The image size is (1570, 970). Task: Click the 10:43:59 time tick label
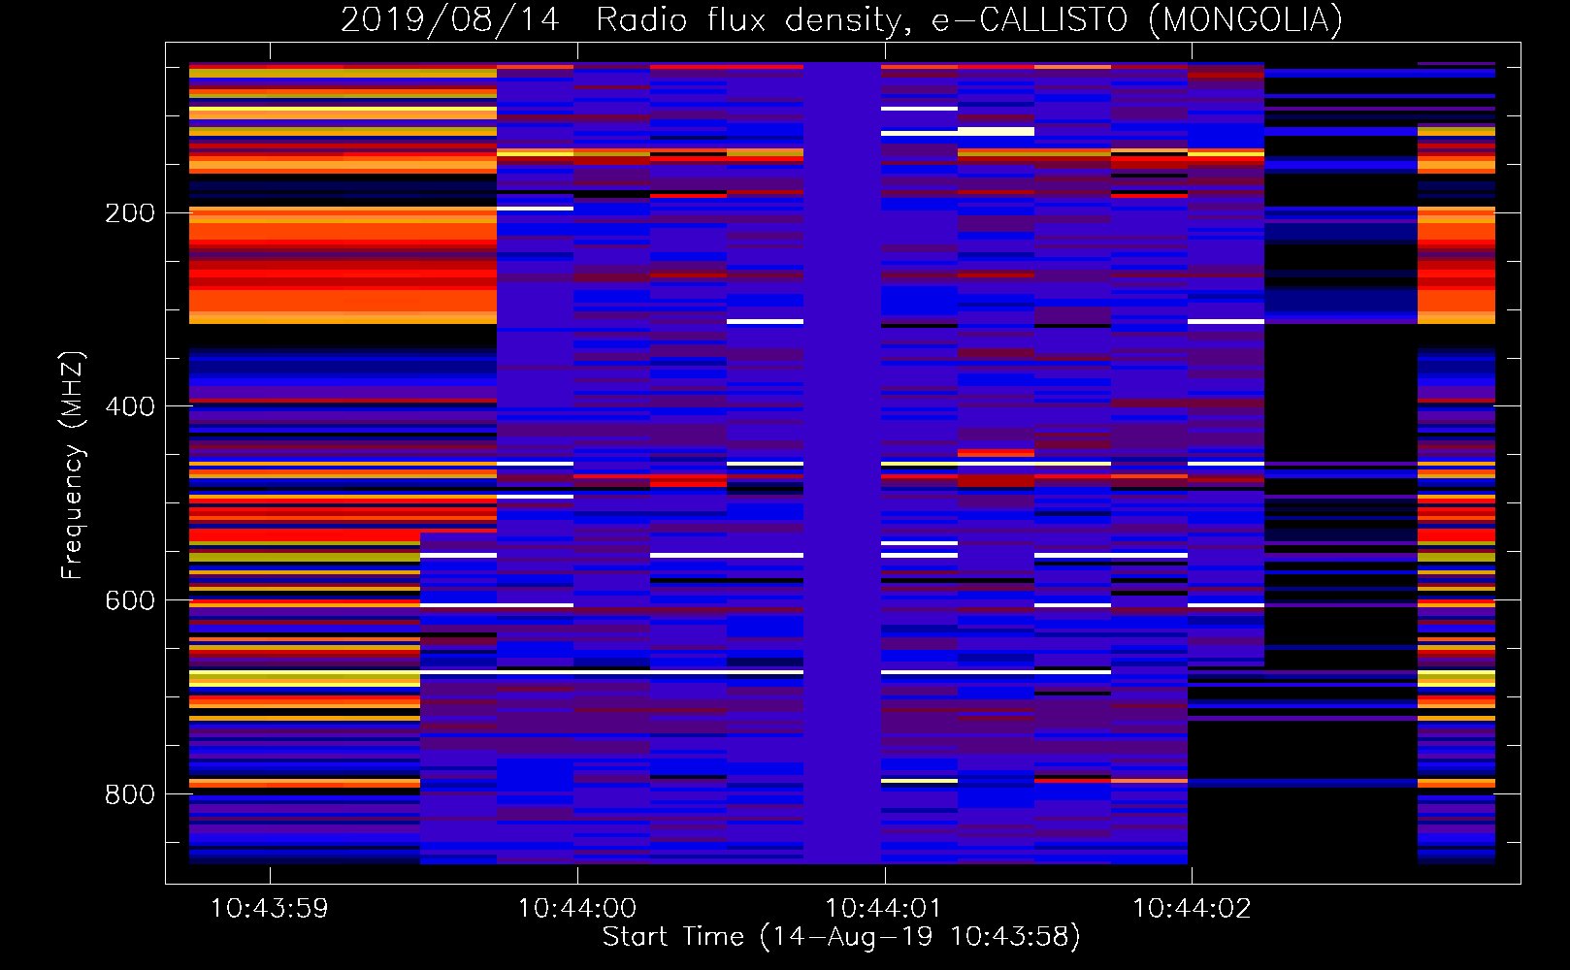[270, 909]
